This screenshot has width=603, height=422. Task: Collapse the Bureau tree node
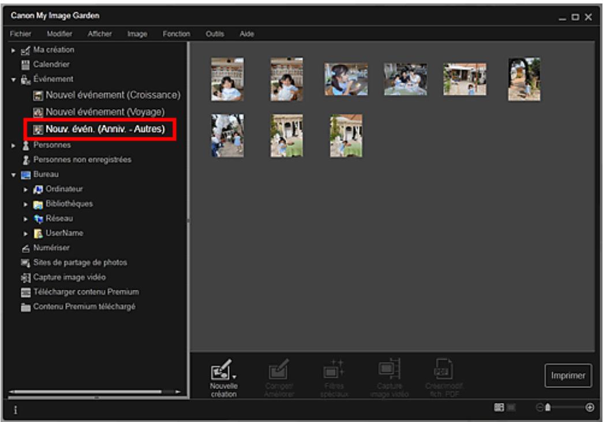click(x=13, y=175)
